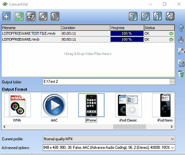Open settings with the hammer icon
185x155 pixels.
133,16
